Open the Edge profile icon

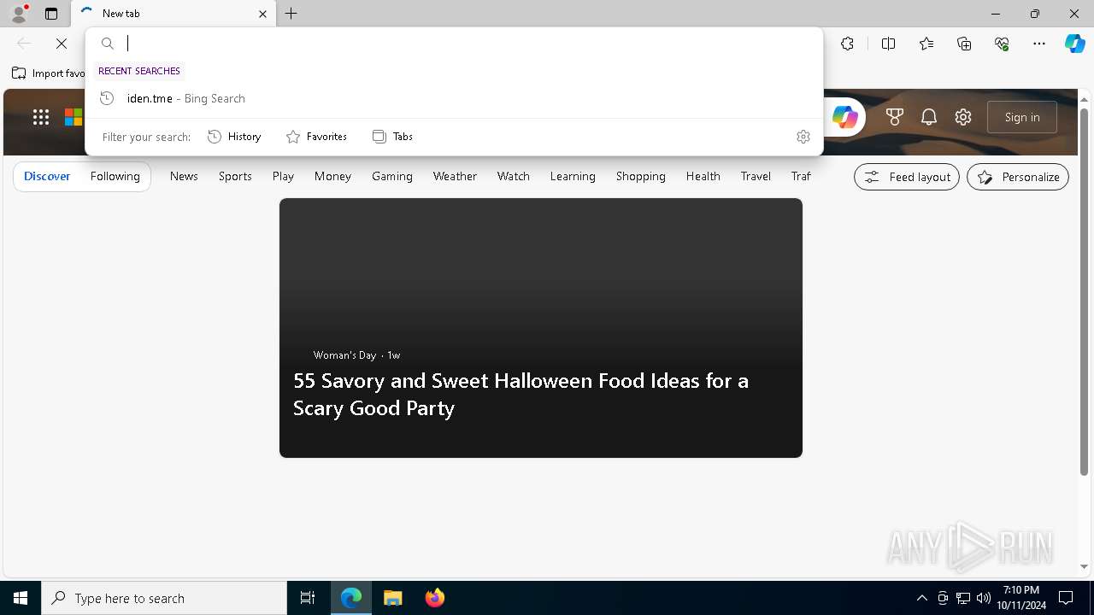click(19, 14)
